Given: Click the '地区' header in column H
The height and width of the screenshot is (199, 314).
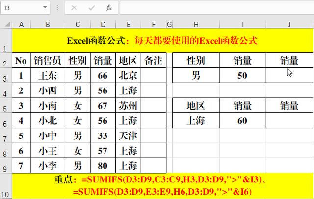Looking at the screenshot, I should point(196,106).
